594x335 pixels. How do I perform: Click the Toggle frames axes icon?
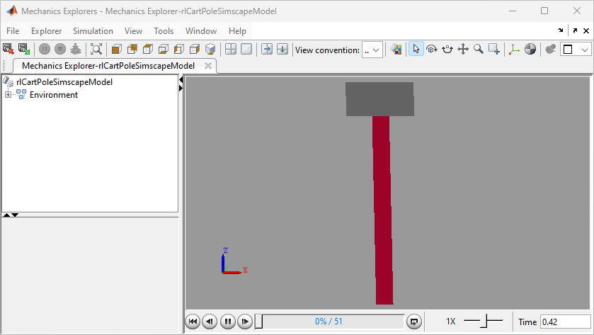tap(514, 49)
